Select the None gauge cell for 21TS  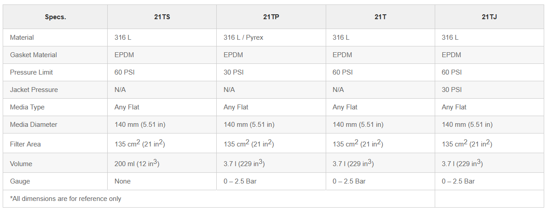click(122, 181)
